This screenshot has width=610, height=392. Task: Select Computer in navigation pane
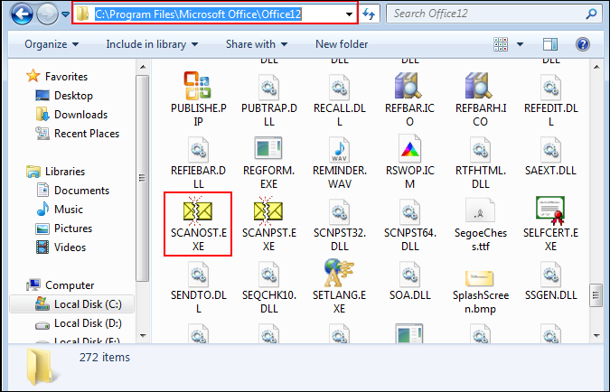pyautogui.click(x=61, y=285)
